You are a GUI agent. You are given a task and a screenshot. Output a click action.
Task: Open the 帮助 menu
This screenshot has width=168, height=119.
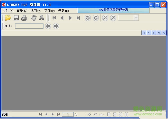(63, 11)
